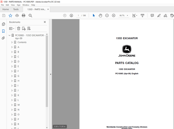Collapse the PC10085 - 135D EXCAVATOR bookmark

click(x=10, y=36)
